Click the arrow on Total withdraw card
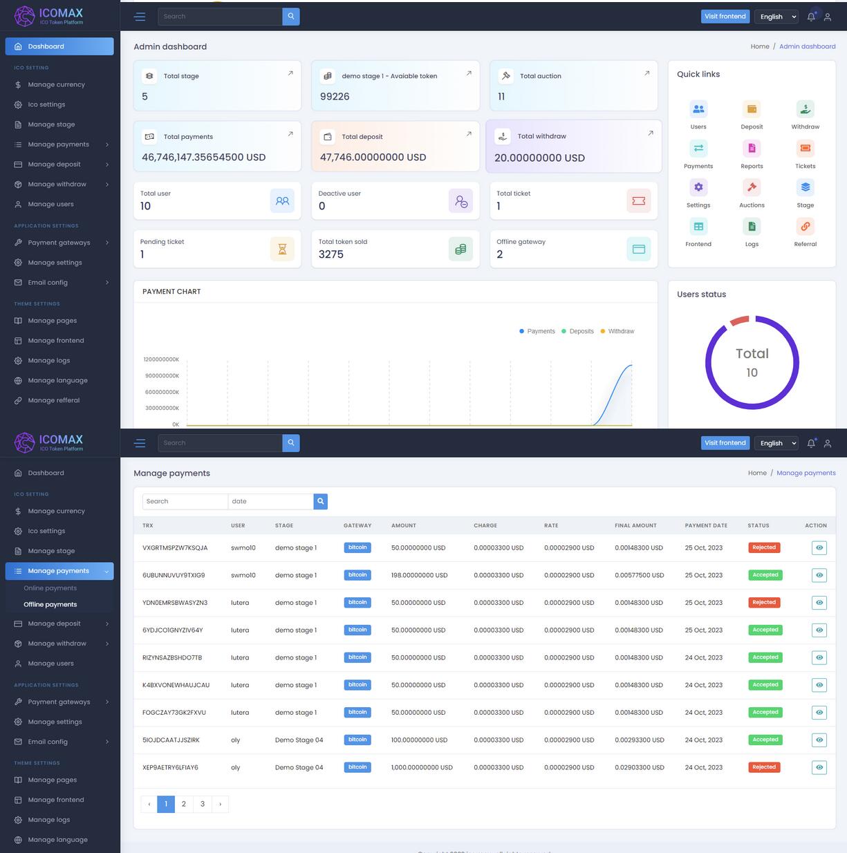Screen dimensions: 847x853 coord(650,133)
